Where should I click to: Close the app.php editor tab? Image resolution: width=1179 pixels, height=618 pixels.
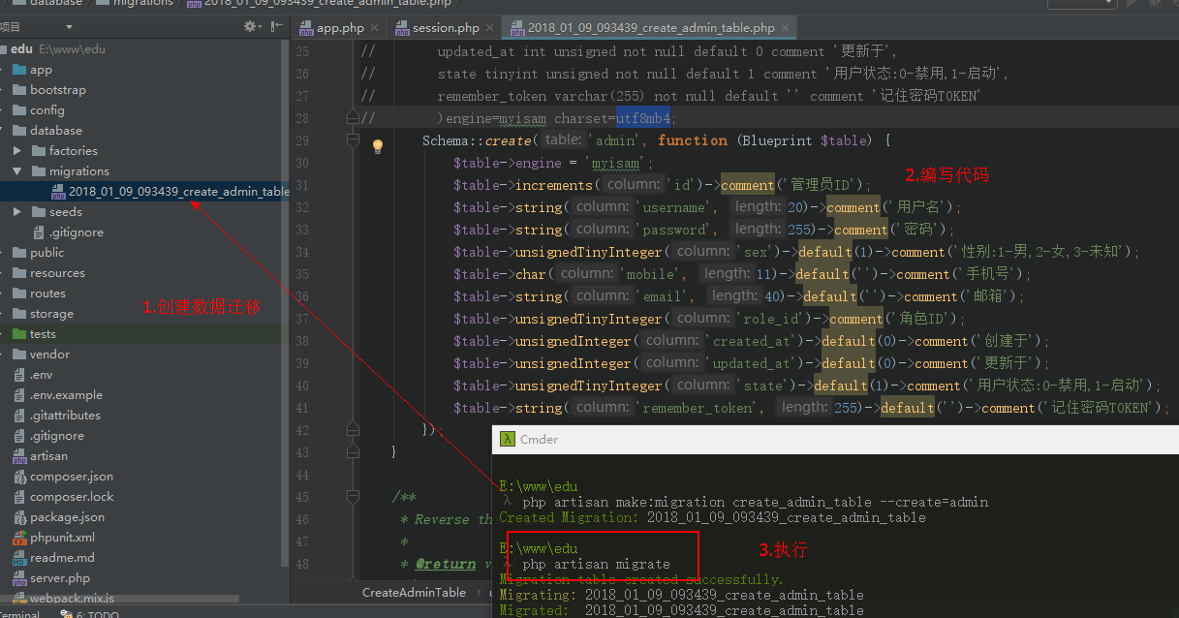[x=372, y=28]
